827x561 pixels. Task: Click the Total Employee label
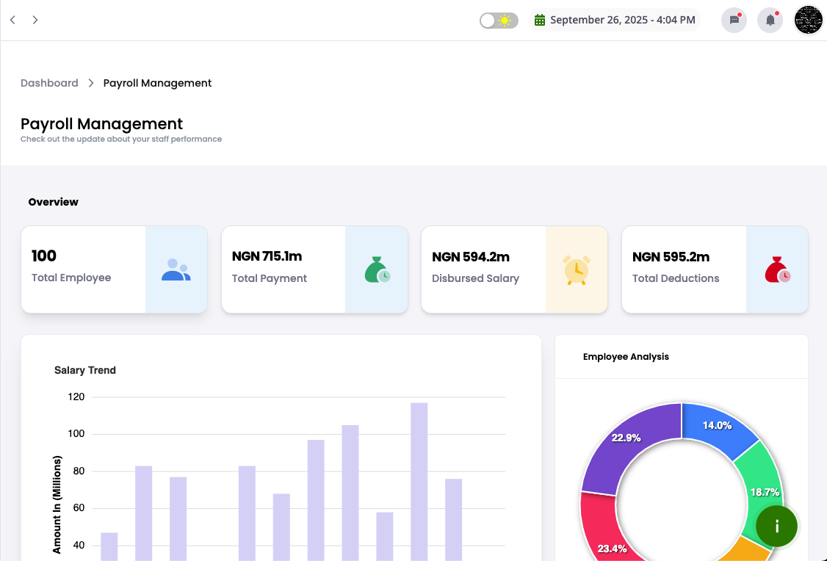click(x=71, y=278)
